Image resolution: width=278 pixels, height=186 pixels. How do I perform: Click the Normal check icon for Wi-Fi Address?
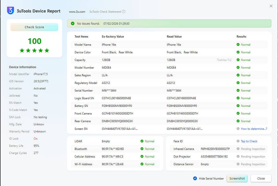click(x=142, y=164)
